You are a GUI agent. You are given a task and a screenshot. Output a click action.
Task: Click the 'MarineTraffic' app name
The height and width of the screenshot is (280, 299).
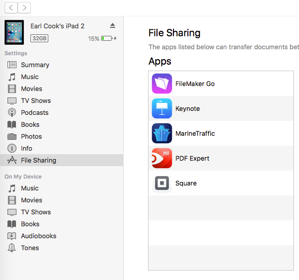(195, 133)
